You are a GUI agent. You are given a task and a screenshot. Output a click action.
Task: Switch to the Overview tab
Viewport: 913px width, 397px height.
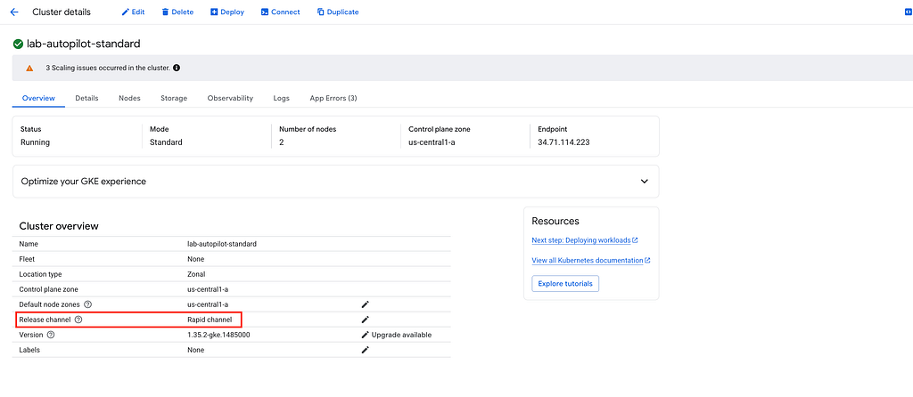click(x=38, y=98)
